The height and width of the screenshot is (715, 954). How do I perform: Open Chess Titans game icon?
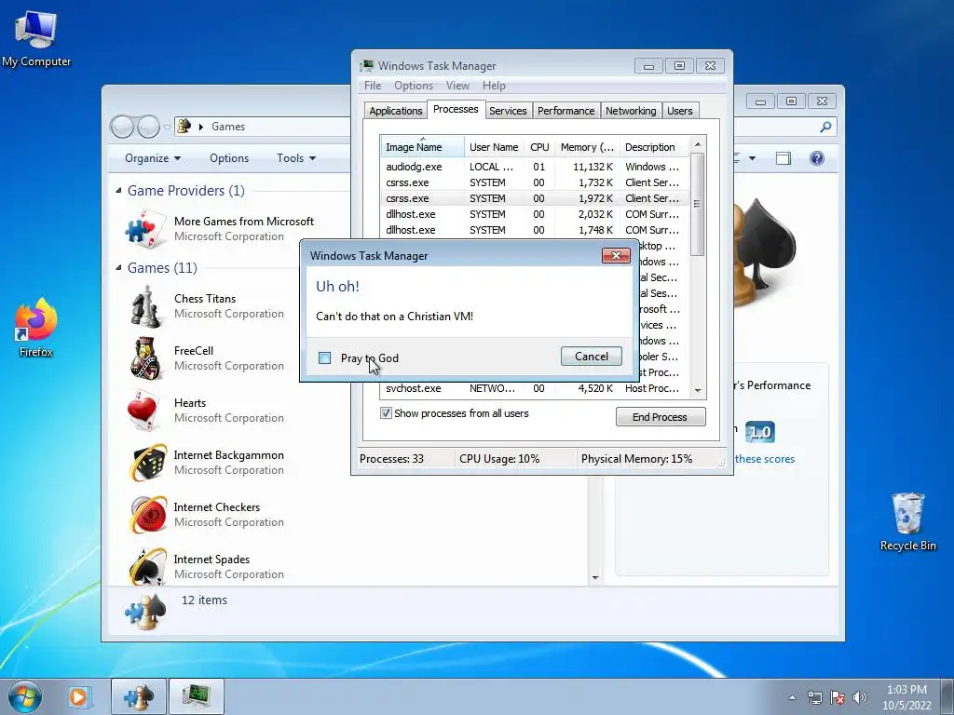146,306
